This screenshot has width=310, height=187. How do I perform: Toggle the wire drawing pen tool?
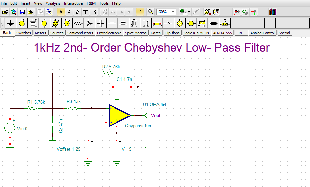(x=77, y=12)
